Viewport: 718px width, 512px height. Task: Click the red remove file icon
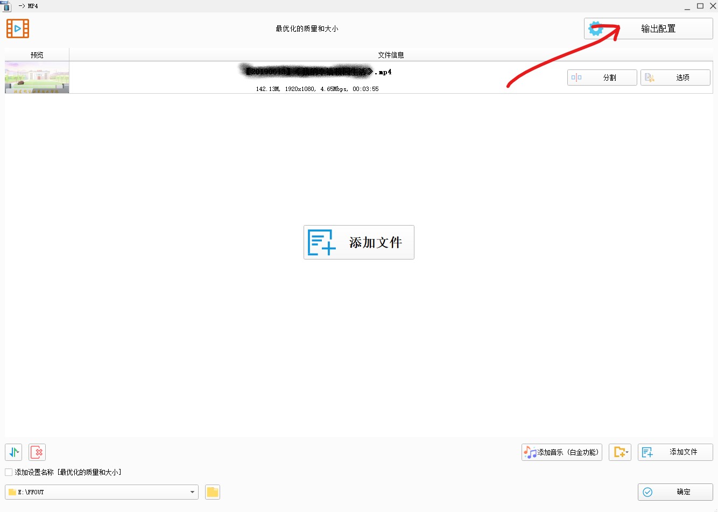(37, 452)
